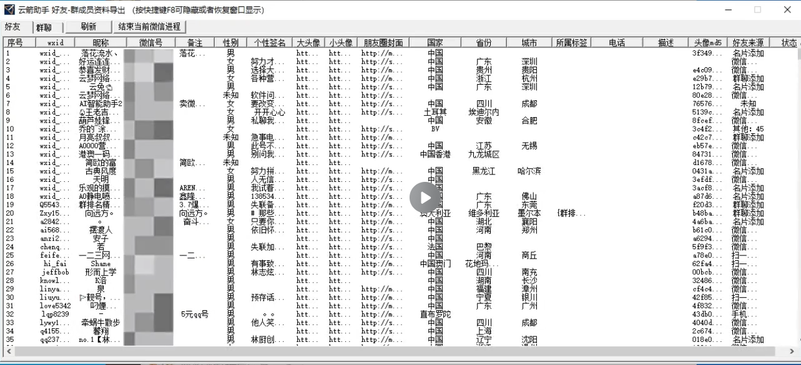Click the 朋友圈封面 column header
Screen dimensions: 801x365
pyautogui.click(x=383, y=42)
